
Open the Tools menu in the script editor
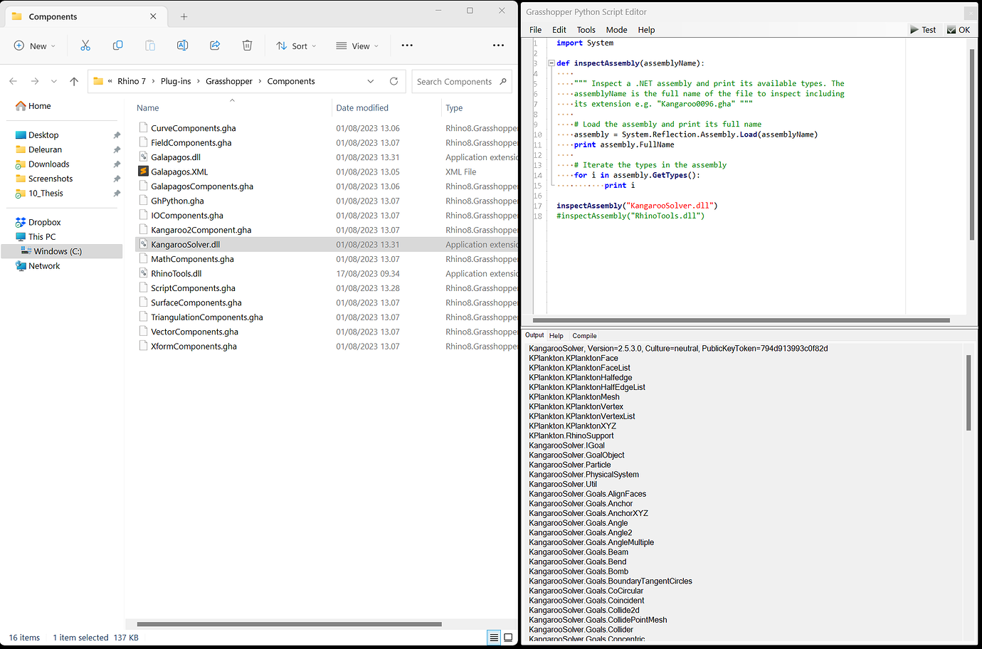(x=586, y=29)
